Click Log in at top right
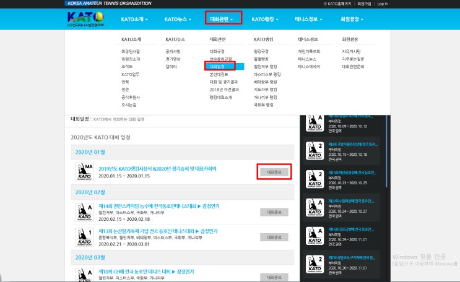Image resolution: width=460 pixels, height=282 pixels. pyautogui.click(x=382, y=4)
